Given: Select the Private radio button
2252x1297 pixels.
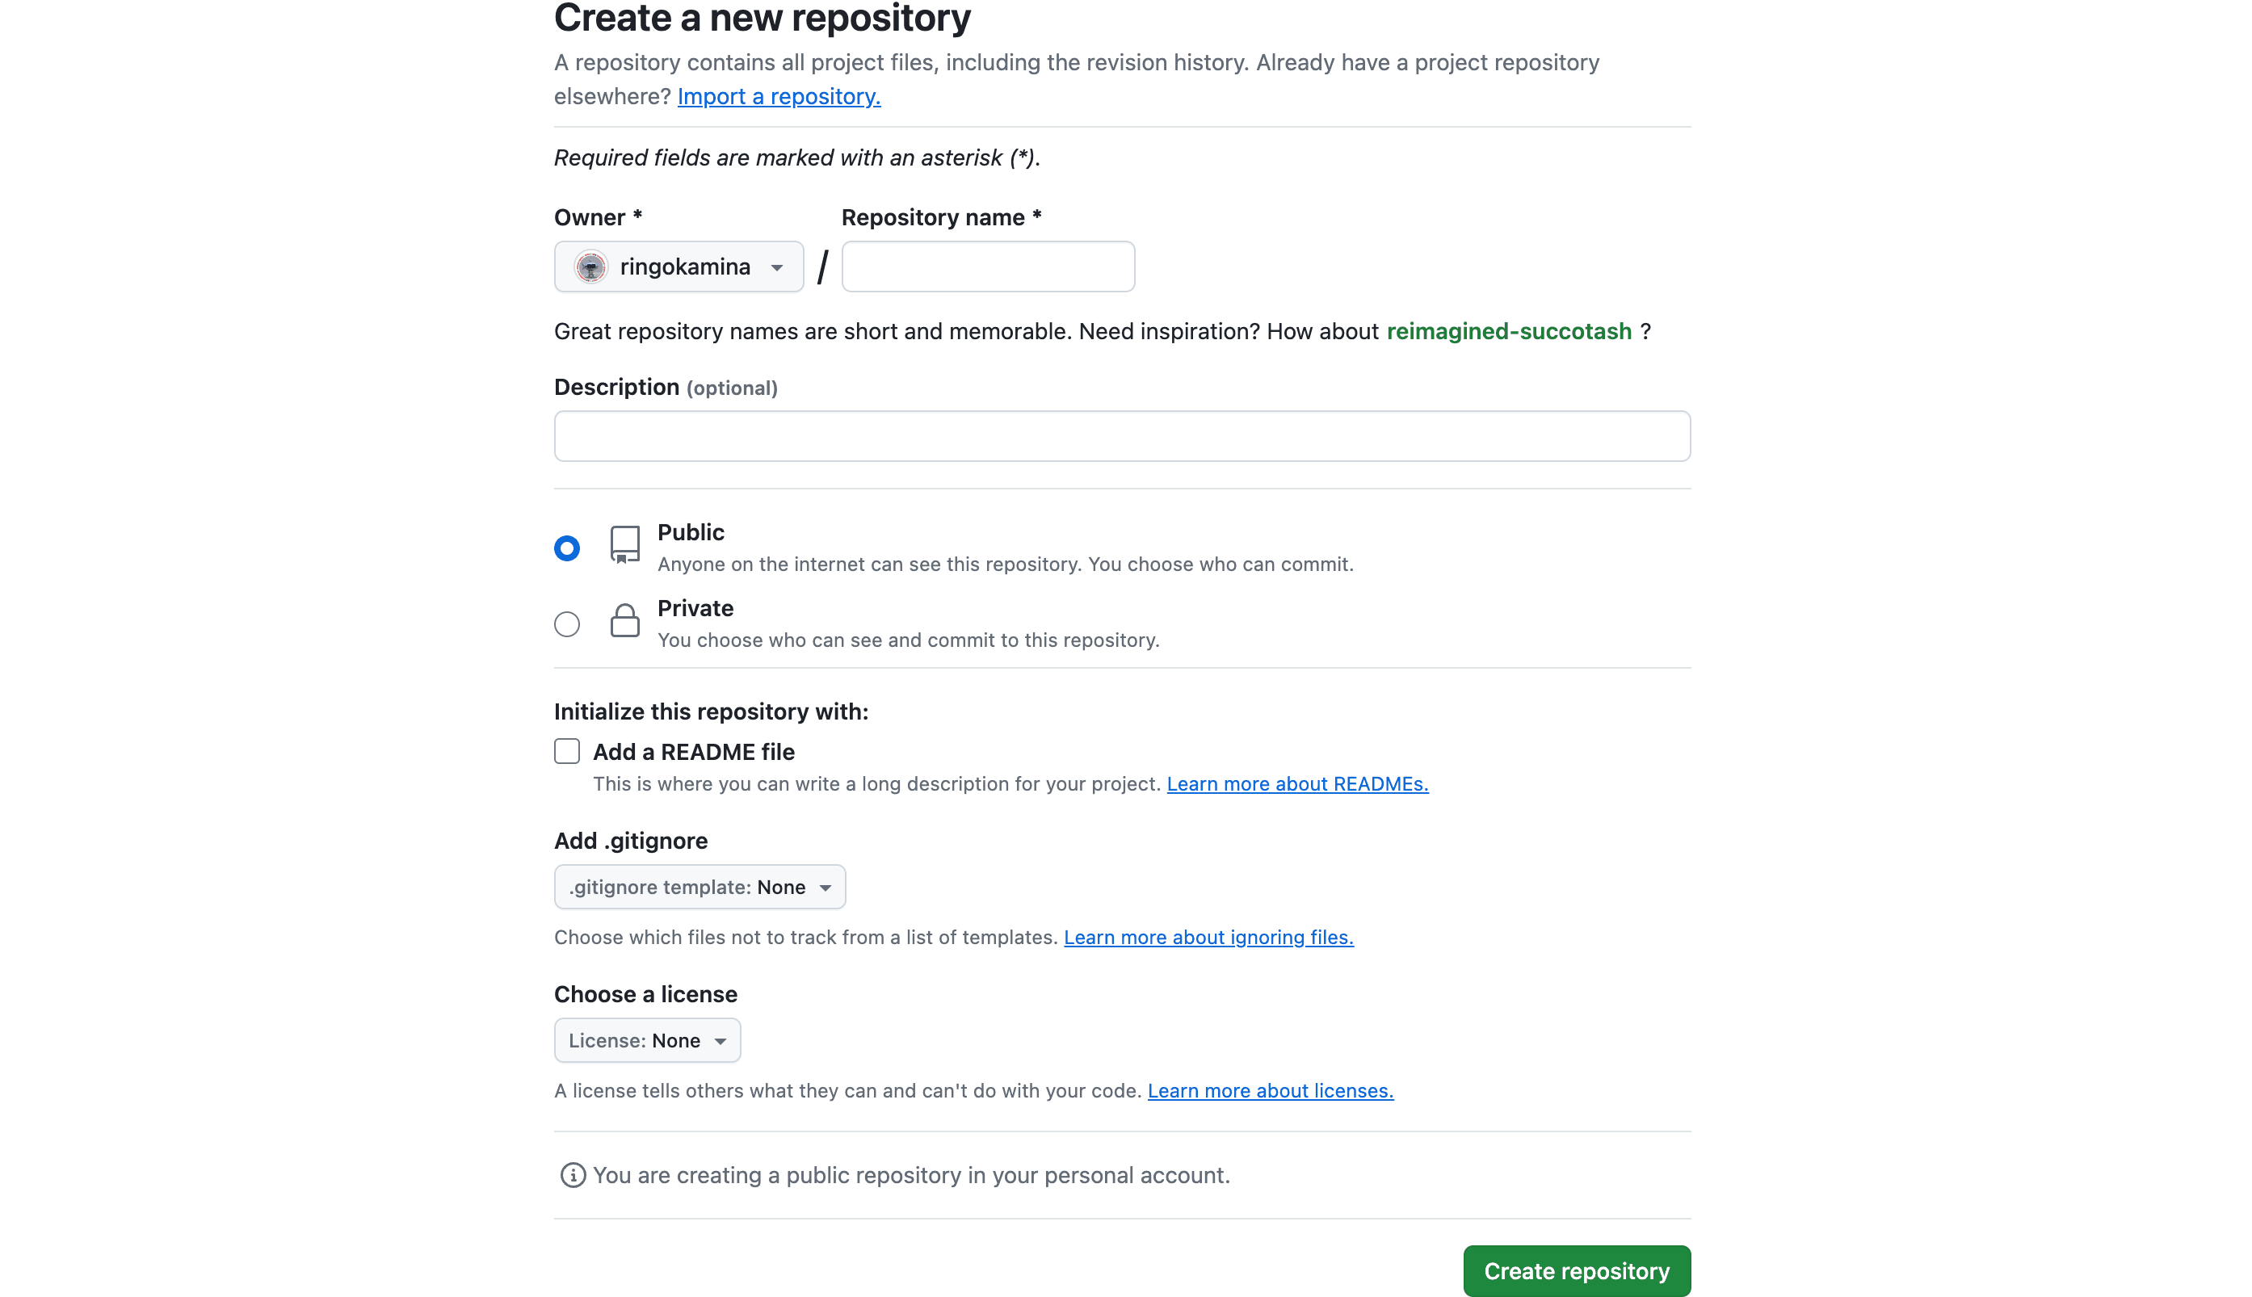Looking at the screenshot, I should tap(566, 623).
